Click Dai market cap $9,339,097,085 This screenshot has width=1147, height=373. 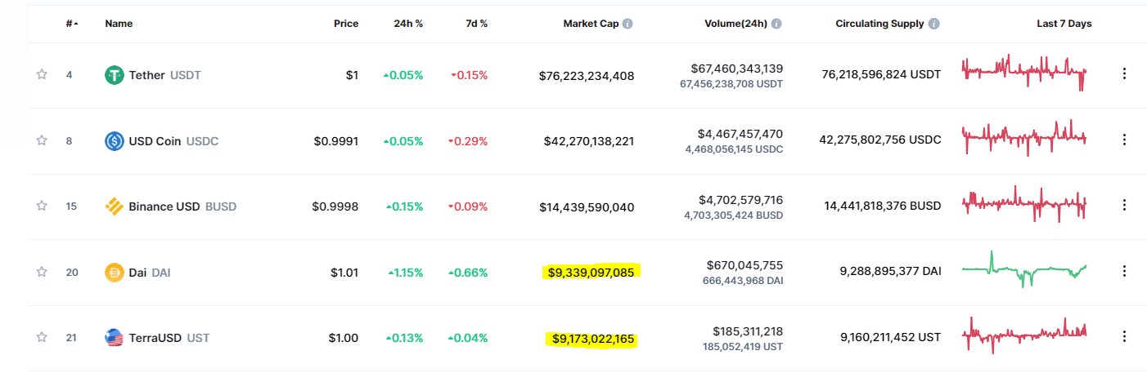pos(591,272)
